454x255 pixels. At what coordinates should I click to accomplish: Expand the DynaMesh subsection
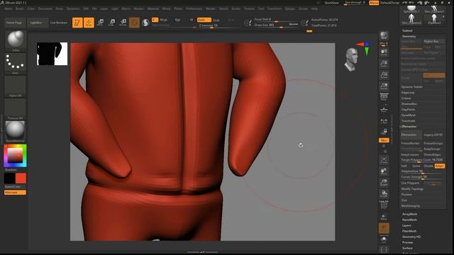tap(409, 115)
